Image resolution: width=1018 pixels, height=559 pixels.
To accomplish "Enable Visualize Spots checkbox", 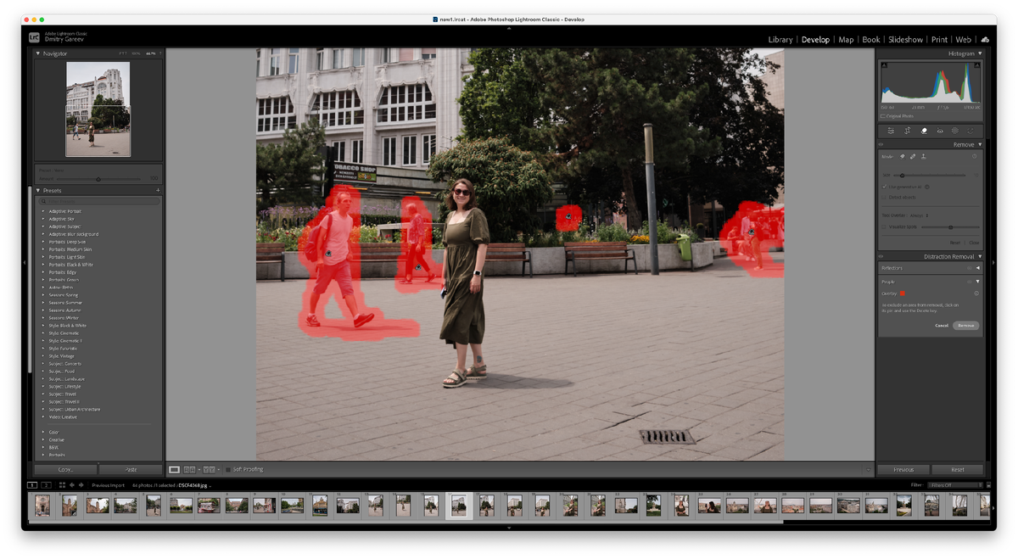I will click(884, 226).
